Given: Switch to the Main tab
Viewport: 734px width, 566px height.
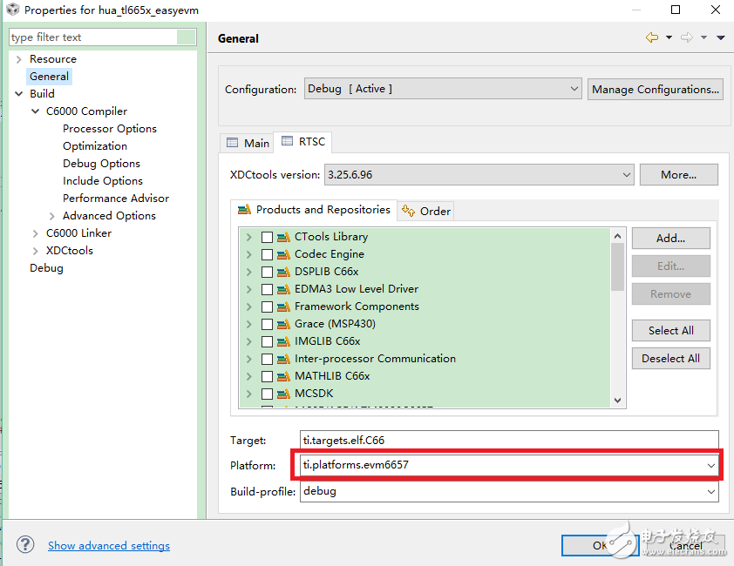Looking at the screenshot, I should 248,143.
